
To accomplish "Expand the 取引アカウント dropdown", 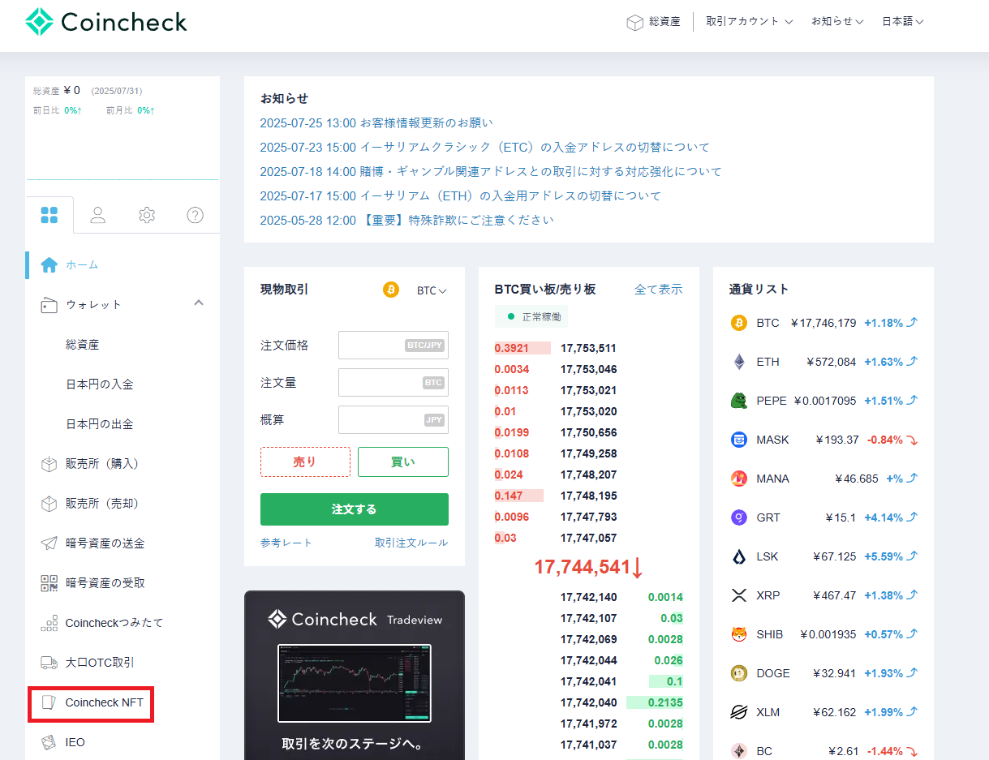I will pyautogui.click(x=749, y=22).
